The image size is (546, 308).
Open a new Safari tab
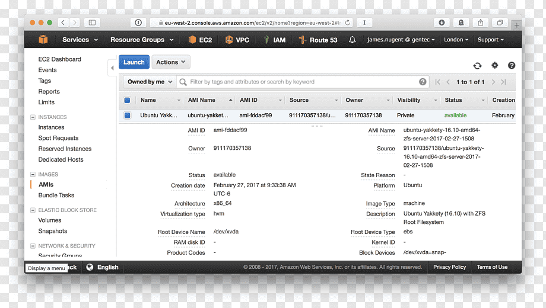[x=517, y=25]
